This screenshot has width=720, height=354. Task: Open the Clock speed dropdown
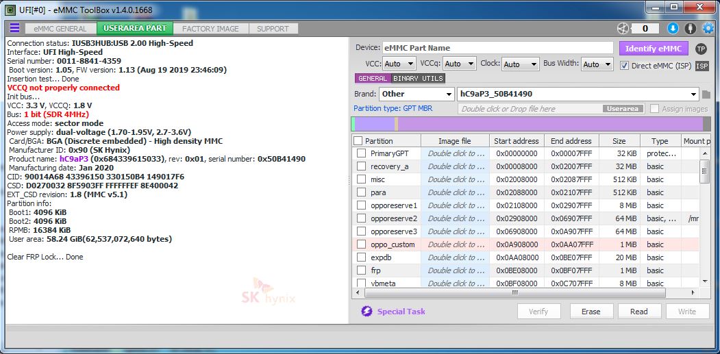(520, 64)
